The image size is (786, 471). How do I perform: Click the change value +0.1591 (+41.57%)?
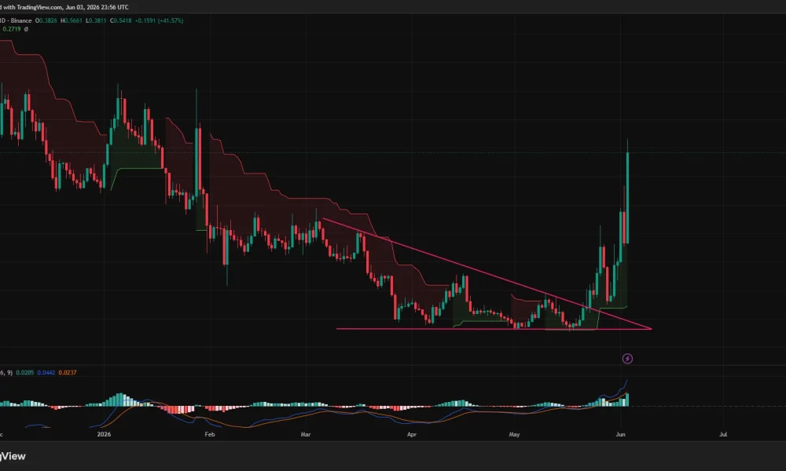point(160,20)
